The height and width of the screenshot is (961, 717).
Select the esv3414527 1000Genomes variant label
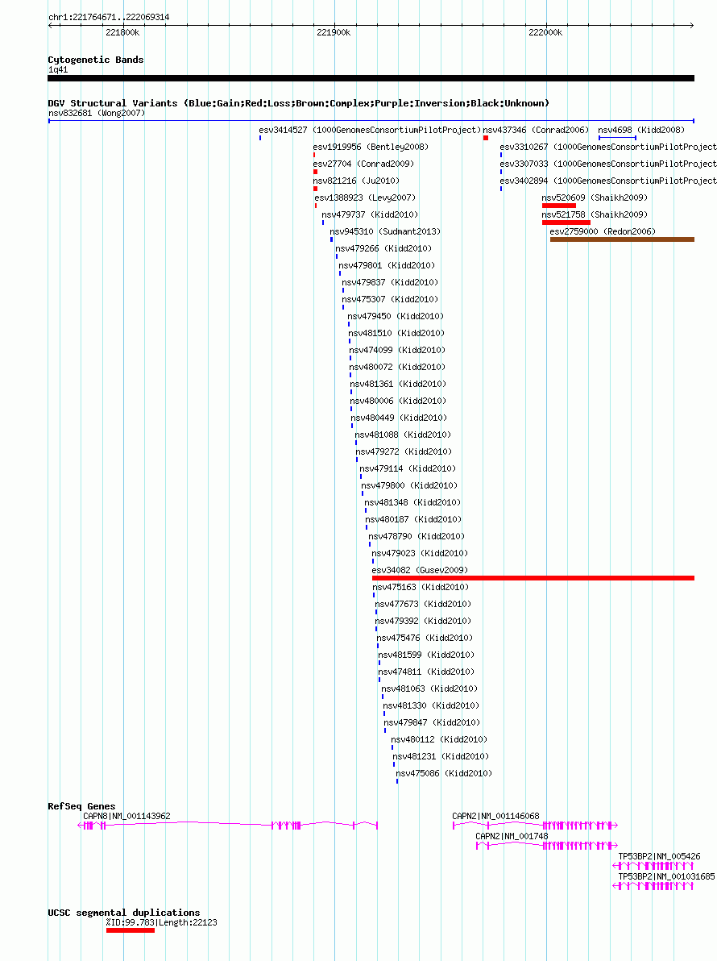click(x=370, y=130)
